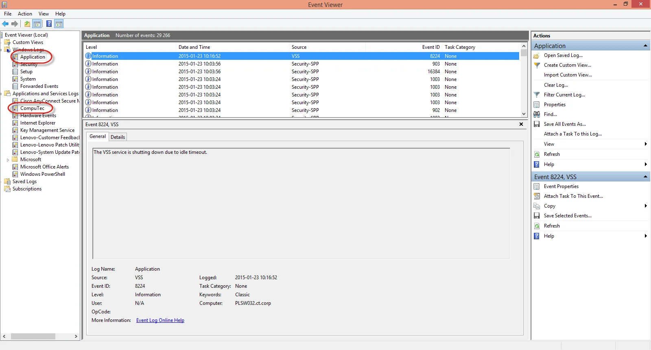This screenshot has height=350, width=651.
Task: Sort events by Event ID column header
Action: [x=404, y=47]
